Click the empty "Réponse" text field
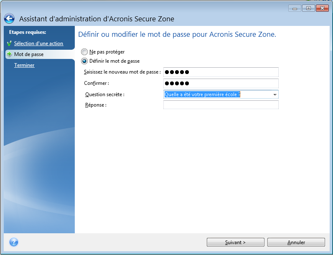Viewport: 333px width, 255px height. pyautogui.click(x=221, y=105)
